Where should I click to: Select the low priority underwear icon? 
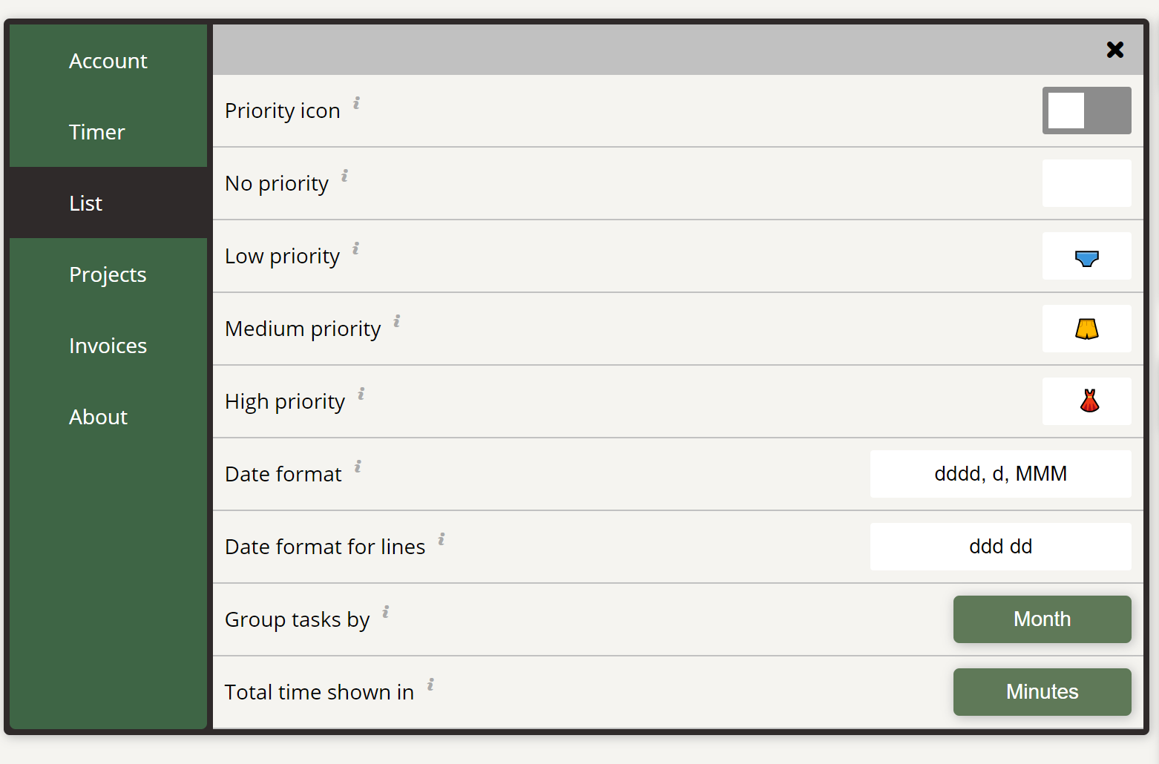(1086, 256)
